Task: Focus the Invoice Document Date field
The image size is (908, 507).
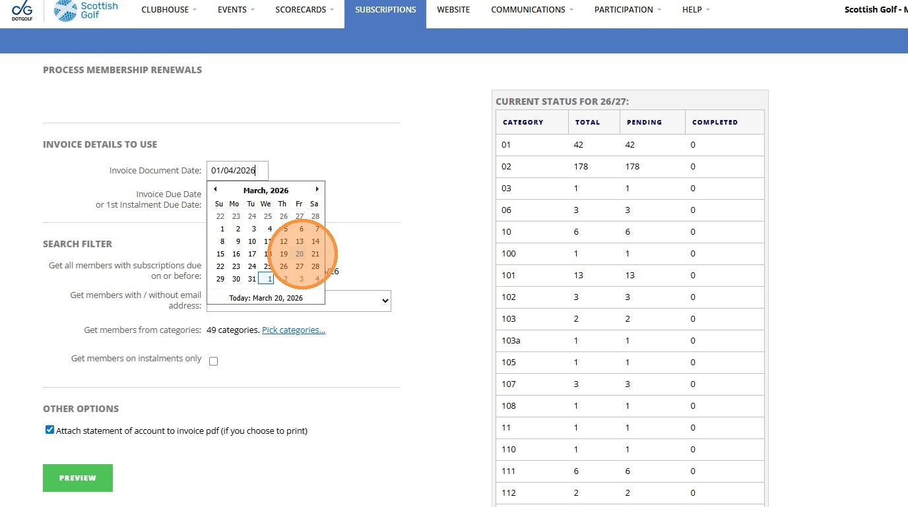Action: tap(238, 171)
